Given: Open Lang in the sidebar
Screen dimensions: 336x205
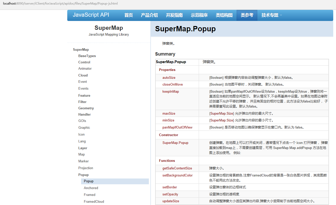Looking at the screenshot, I should coord(82,141).
